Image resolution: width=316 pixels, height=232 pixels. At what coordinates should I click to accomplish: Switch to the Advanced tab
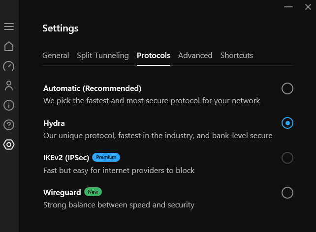pos(195,56)
